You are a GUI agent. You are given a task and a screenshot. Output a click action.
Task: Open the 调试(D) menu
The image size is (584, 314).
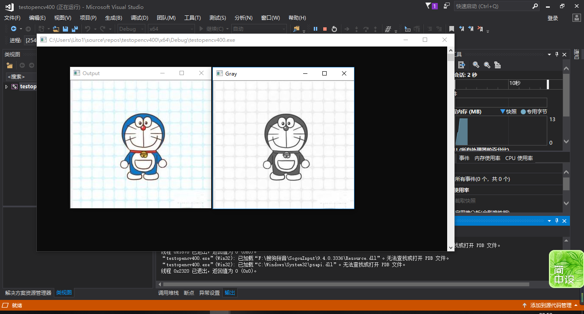[139, 17]
